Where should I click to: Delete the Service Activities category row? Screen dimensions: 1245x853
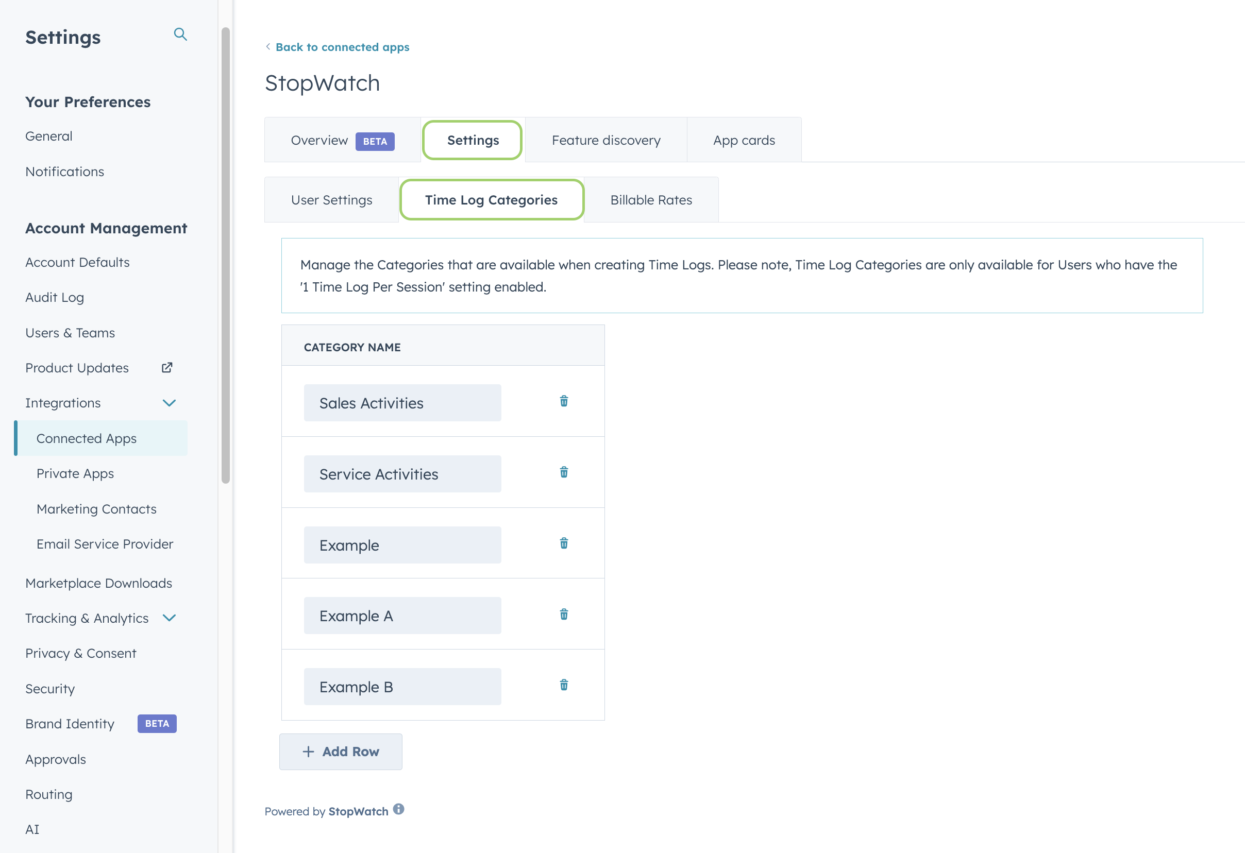pyautogui.click(x=564, y=472)
